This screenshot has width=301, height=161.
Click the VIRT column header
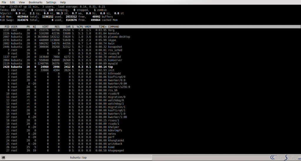pos(45,27)
